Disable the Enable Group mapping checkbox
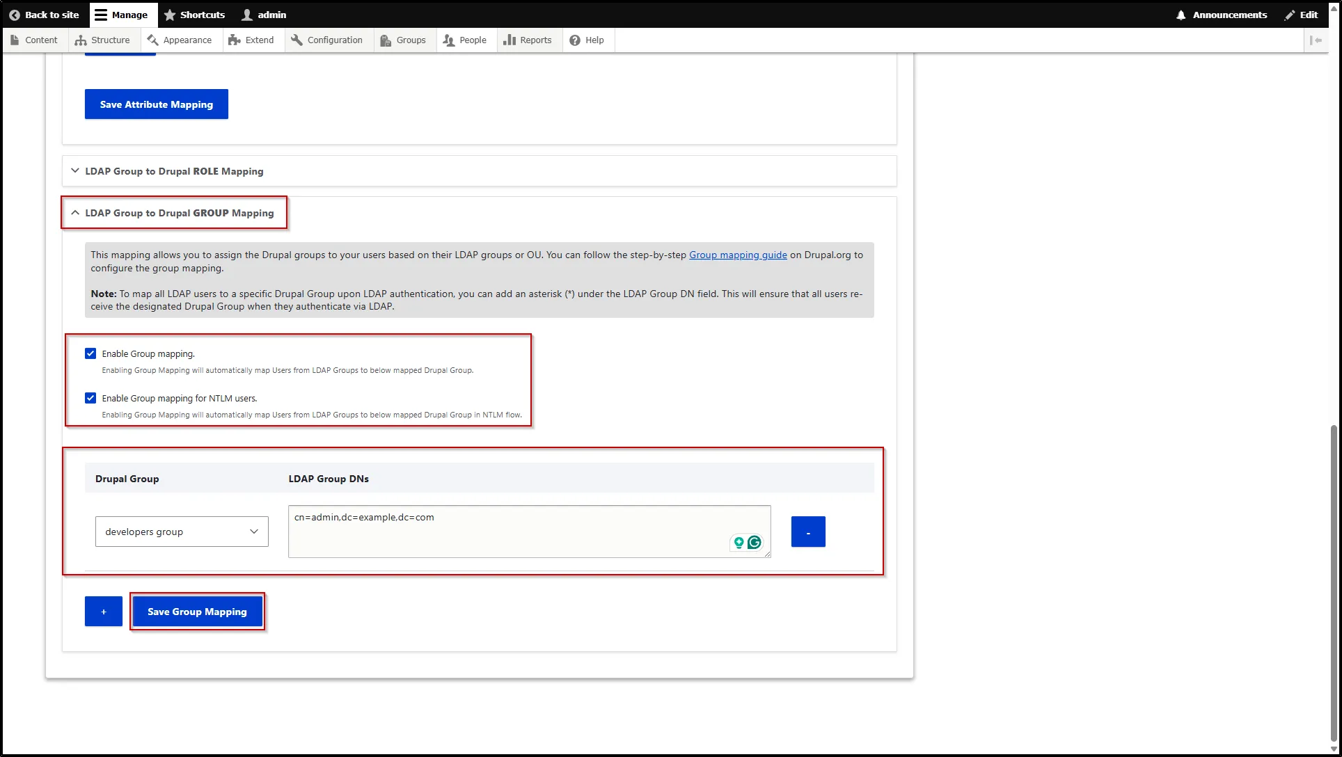The height and width of the screenshot is (757, 1342). 90,353
